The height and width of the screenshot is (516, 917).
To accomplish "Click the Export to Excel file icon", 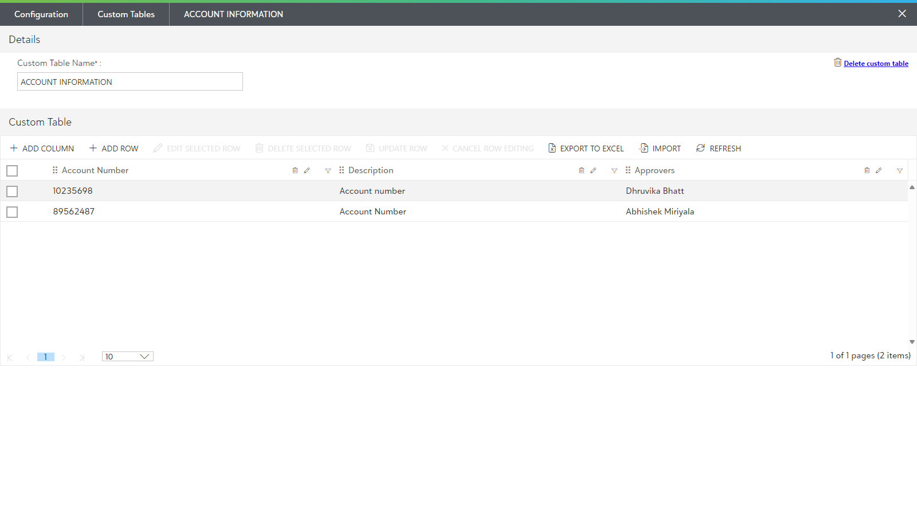I will tap(552, 148).
